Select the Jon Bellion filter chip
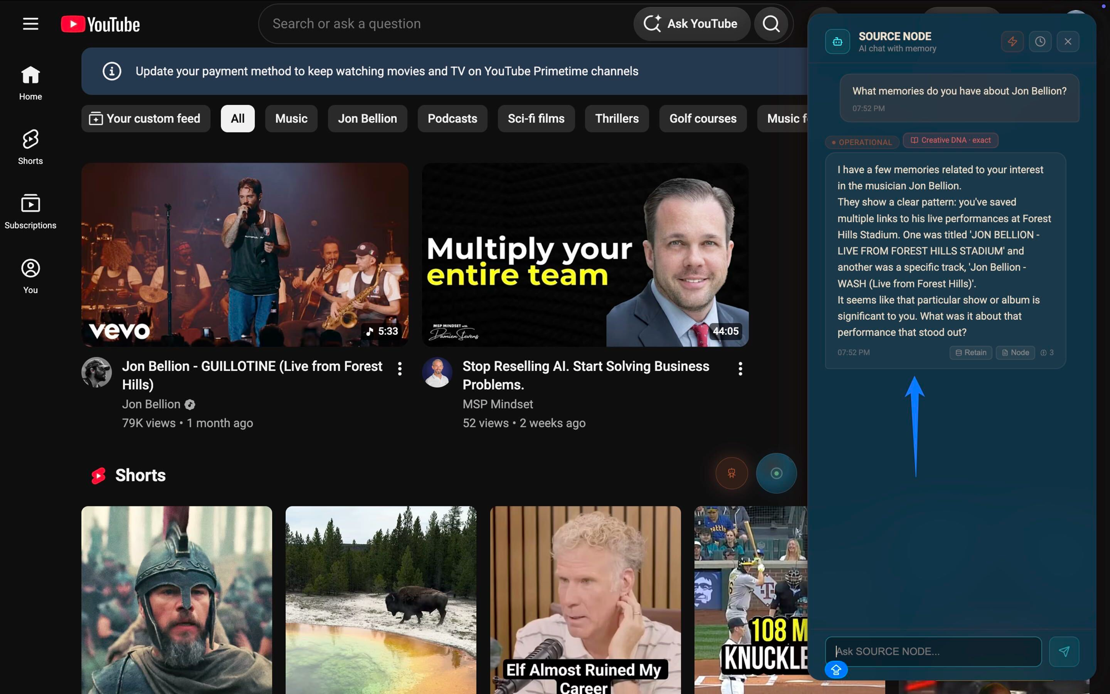Screen dimensions: 1110x694 (x=367, y=118)
